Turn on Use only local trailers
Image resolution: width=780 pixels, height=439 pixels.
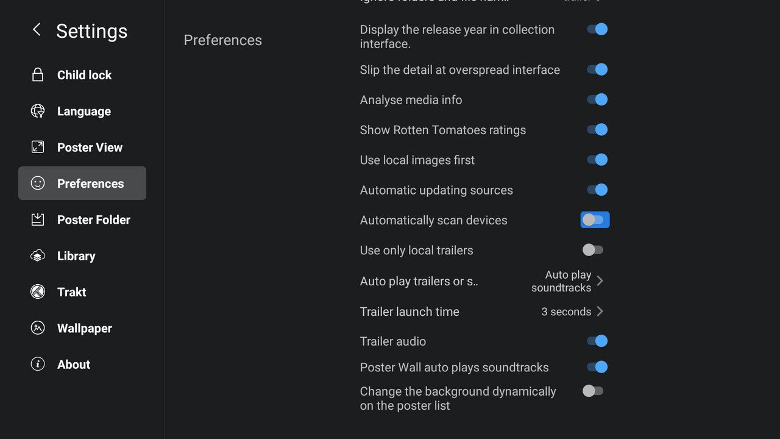click(593, 250)
